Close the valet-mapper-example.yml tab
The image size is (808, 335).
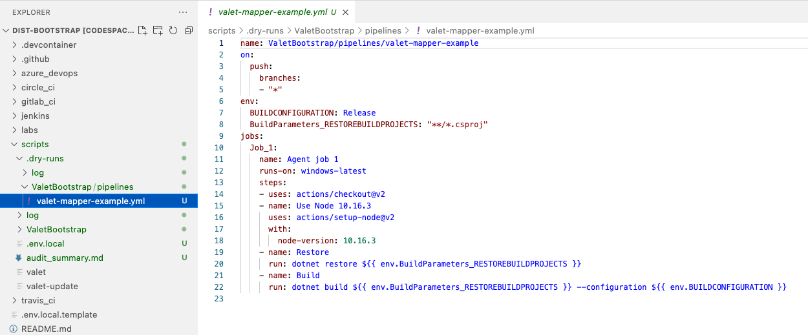(x=346, y=12)
